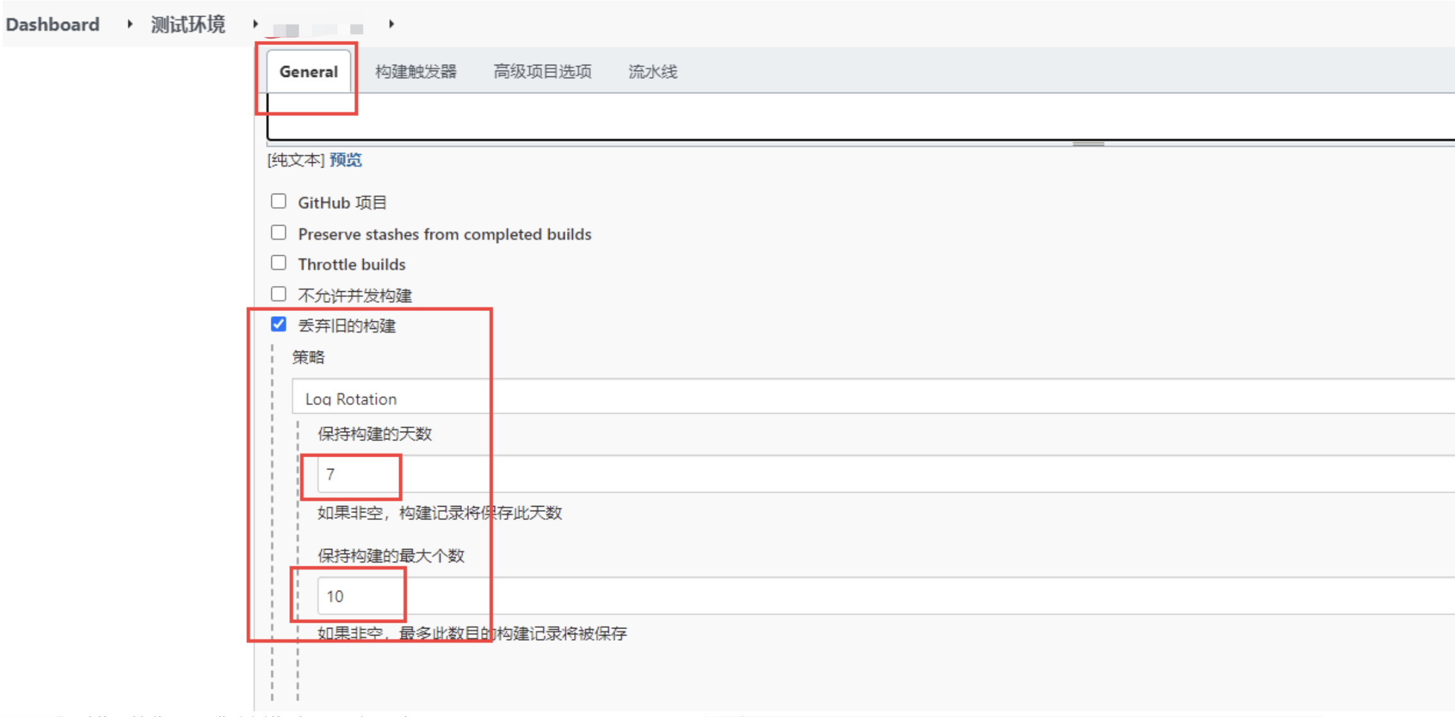Uncheck the 丢弃旧的构建 checkbox
Viewport: 1455px width, 717px height.
[278, 325]
